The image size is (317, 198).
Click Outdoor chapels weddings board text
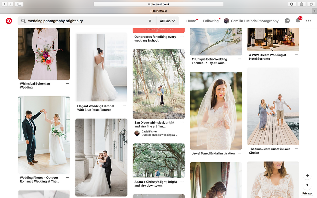(x=159, y=135)
